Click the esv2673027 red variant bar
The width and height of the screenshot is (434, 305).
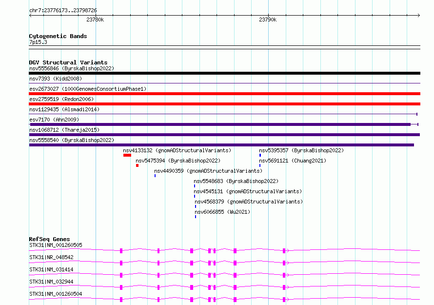click(224, 94)
